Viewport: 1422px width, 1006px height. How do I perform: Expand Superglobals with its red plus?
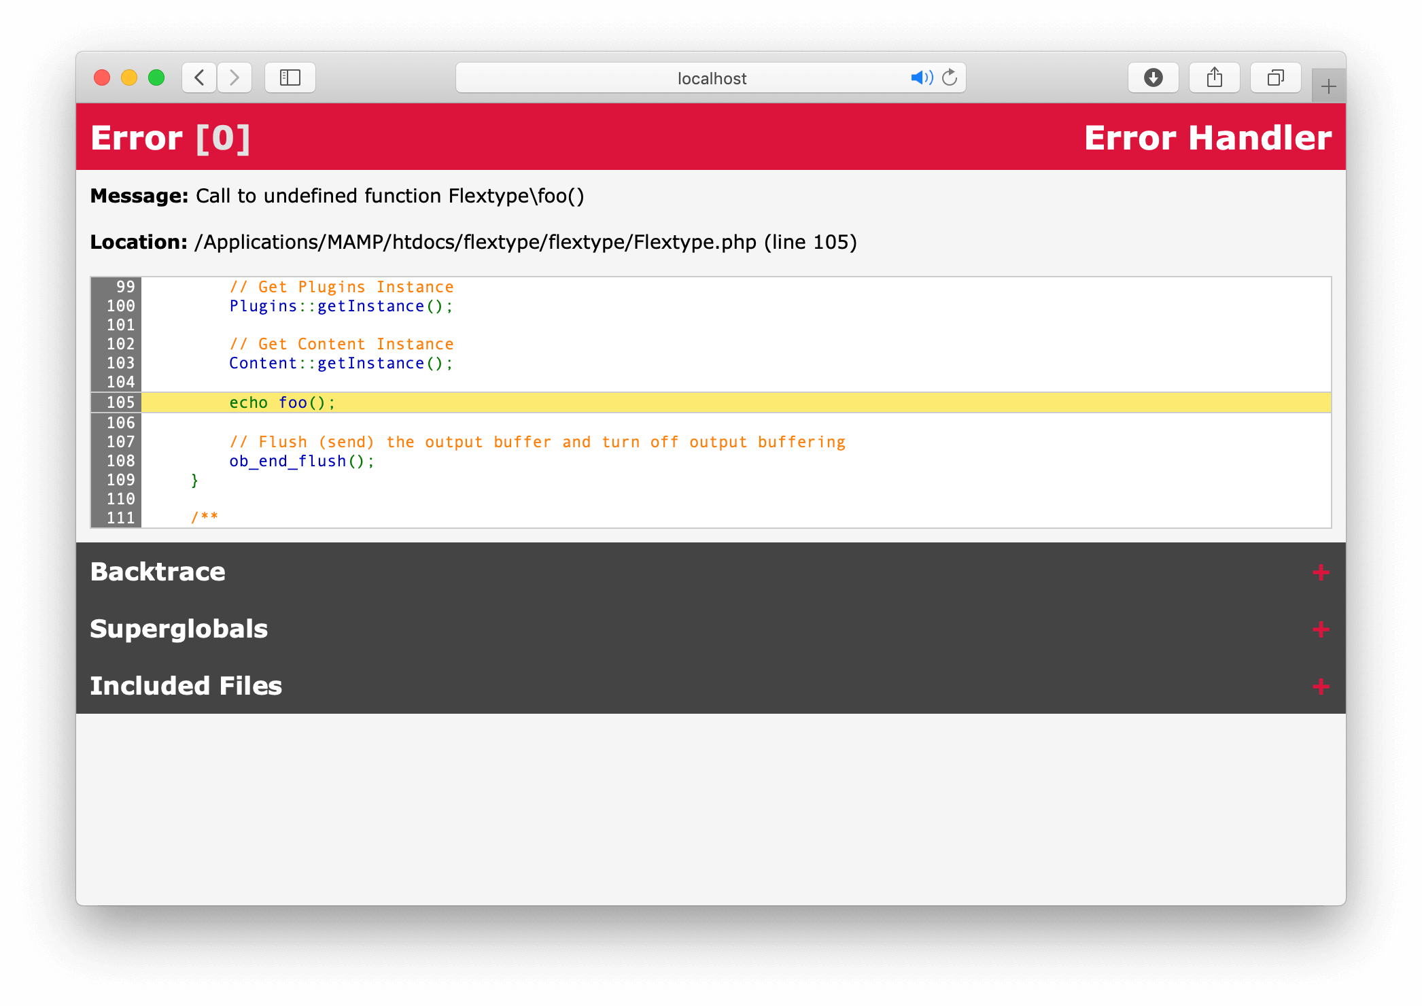[x=1321, y=629]
